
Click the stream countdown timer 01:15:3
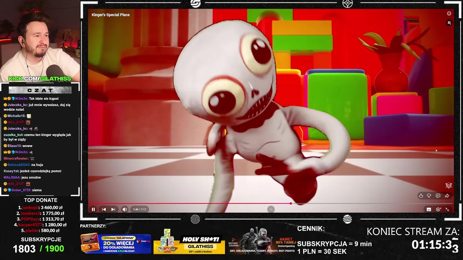(435, 245)
